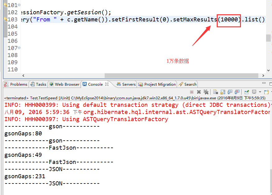Click the Servers tab icon

tap(119, 84)
